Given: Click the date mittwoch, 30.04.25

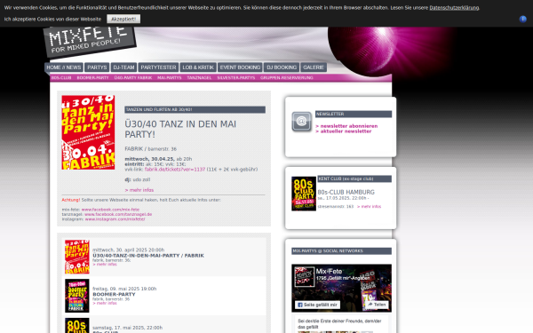Looking at the screenshot, I should 149,159.
